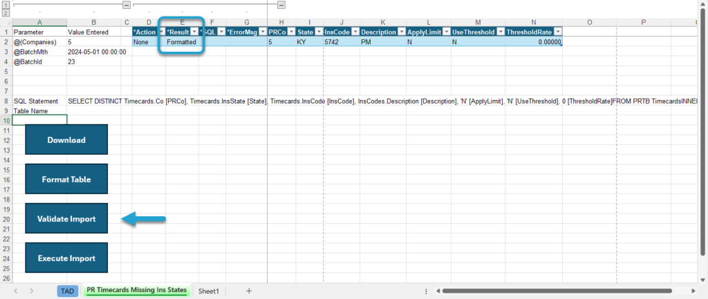Open the Description column filter dropdown
708x299 pixels.
[x=401, y=32]
